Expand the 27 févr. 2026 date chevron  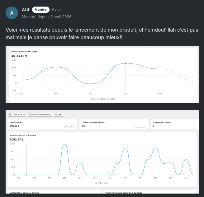coord(24,114)
